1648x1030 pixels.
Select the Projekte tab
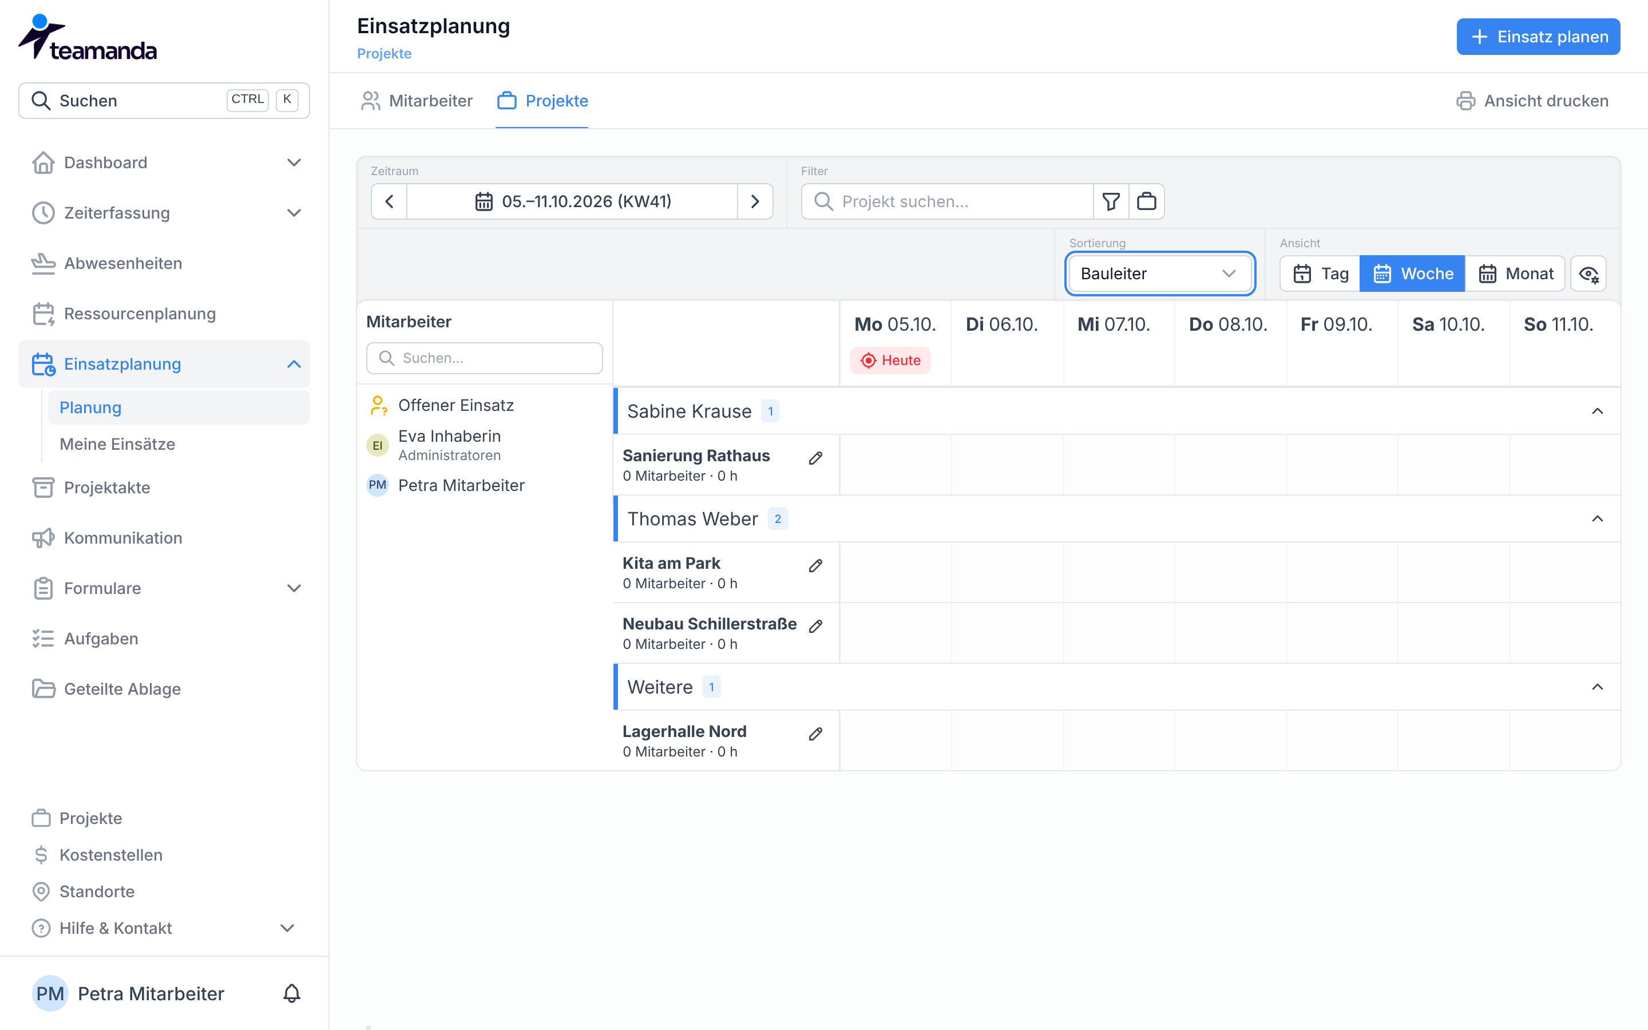click(x=542, y=101)
